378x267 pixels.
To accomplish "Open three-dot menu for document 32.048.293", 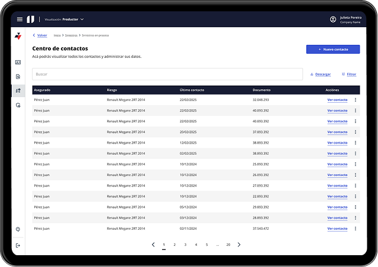I will click(356, 100).
